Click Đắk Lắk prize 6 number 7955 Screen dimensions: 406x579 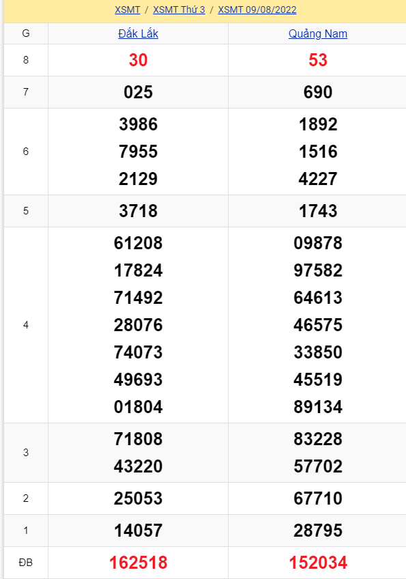138,152
